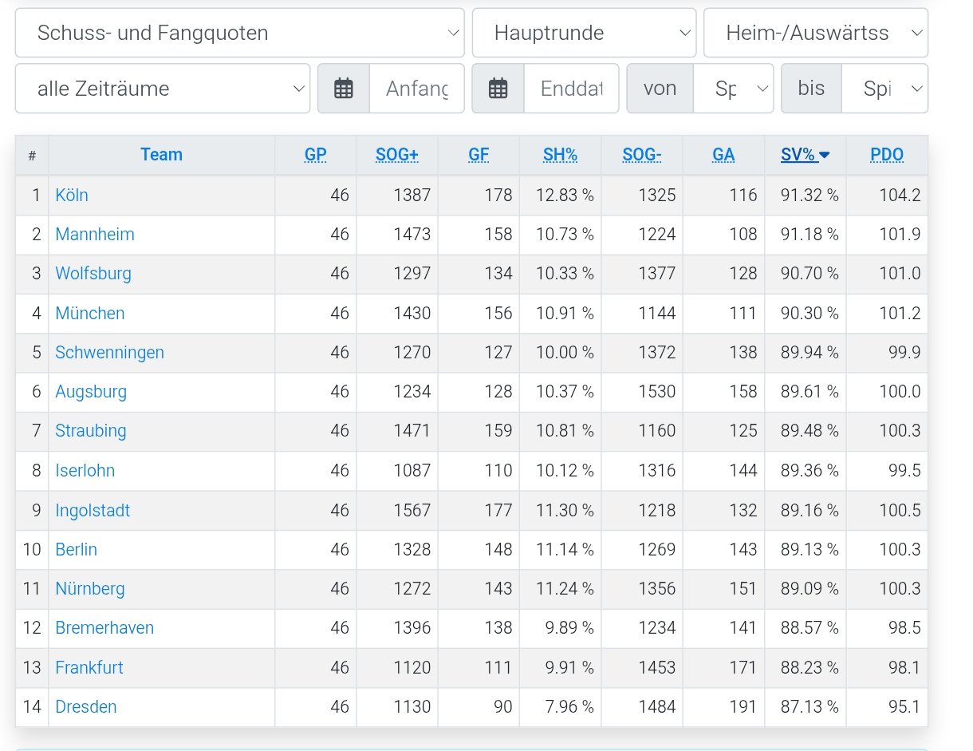Click the Enddatum input field
The height and width of the screenshot is (751, 973).
point(571,89)
